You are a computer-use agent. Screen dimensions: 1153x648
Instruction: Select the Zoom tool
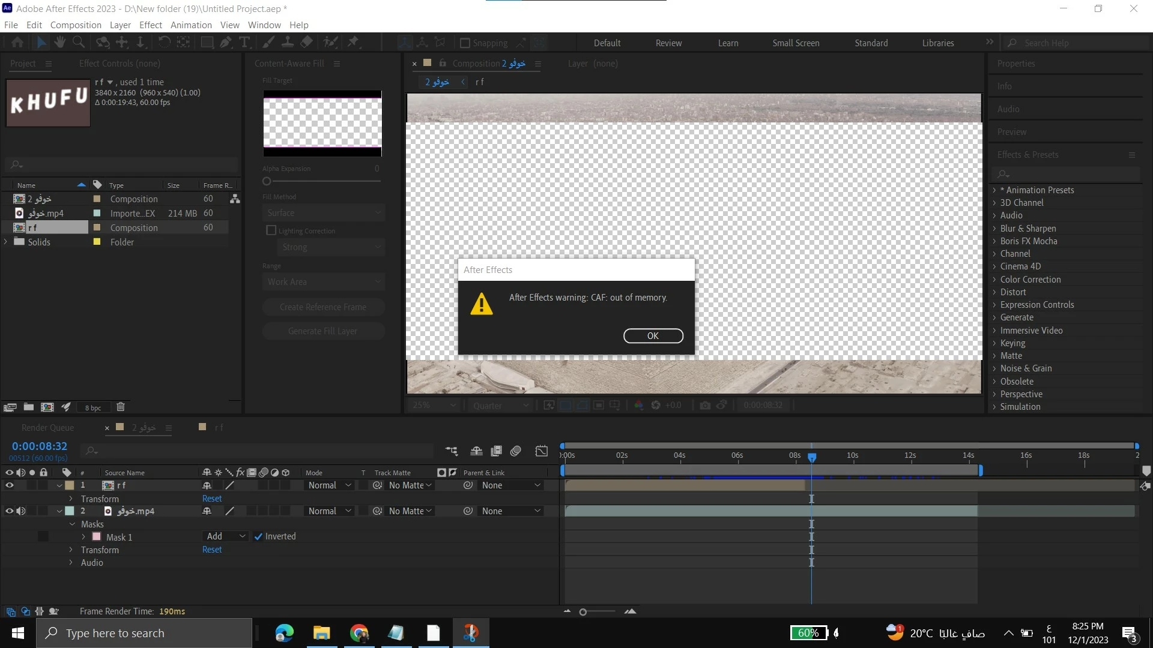[79, 42]
